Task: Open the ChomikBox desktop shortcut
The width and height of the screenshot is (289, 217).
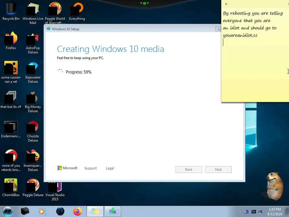Action: coord(11,187)
